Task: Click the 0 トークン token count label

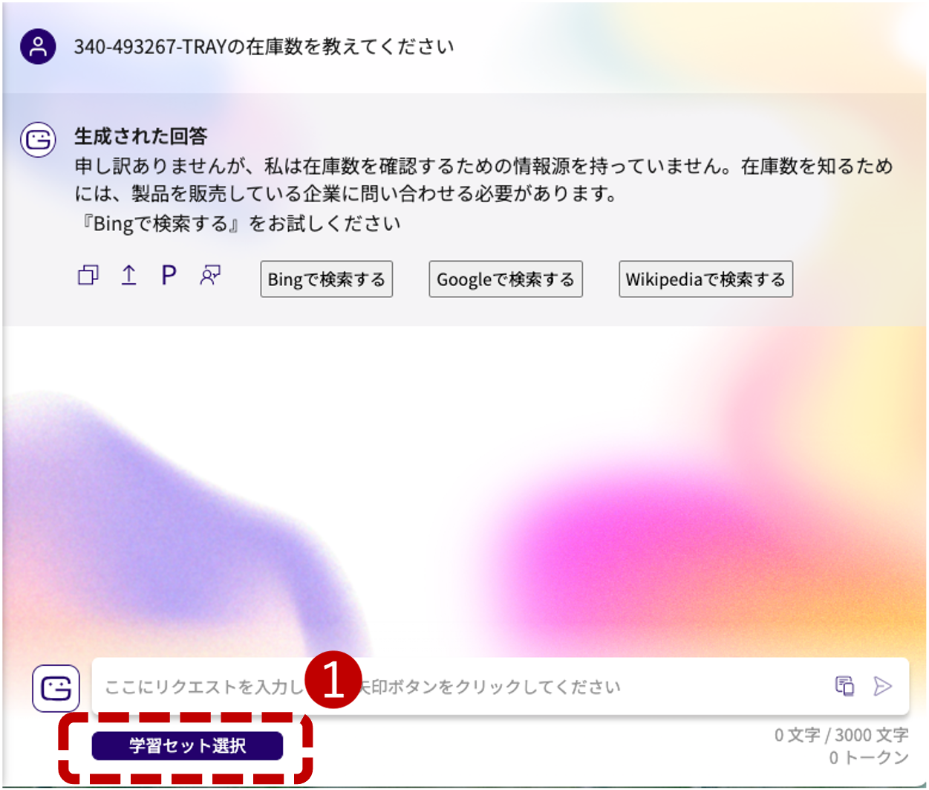Action: tap(868, 757)
